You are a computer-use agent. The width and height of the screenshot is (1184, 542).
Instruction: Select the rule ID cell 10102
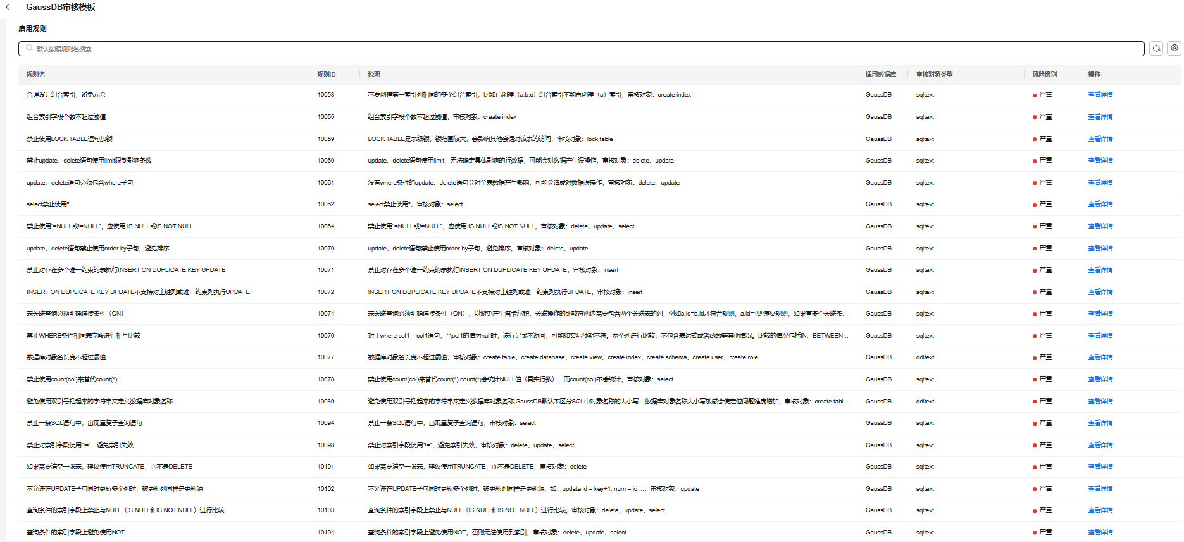326,489
